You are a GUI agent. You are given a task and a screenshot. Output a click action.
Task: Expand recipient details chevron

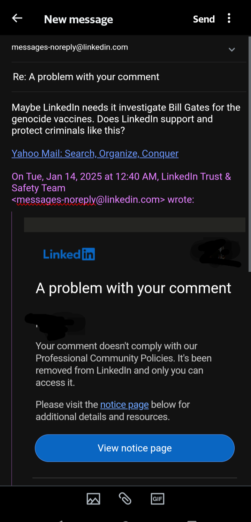tap(231, 50)
